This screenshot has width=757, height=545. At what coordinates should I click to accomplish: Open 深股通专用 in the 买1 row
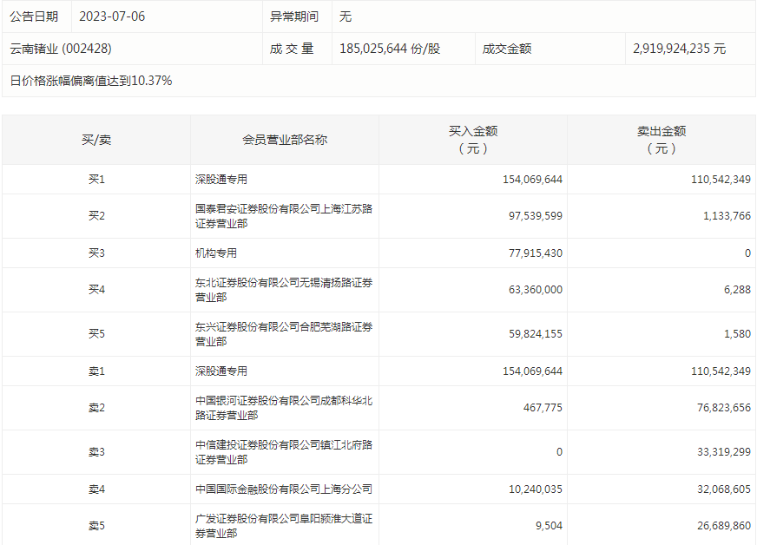click(221, 180)
